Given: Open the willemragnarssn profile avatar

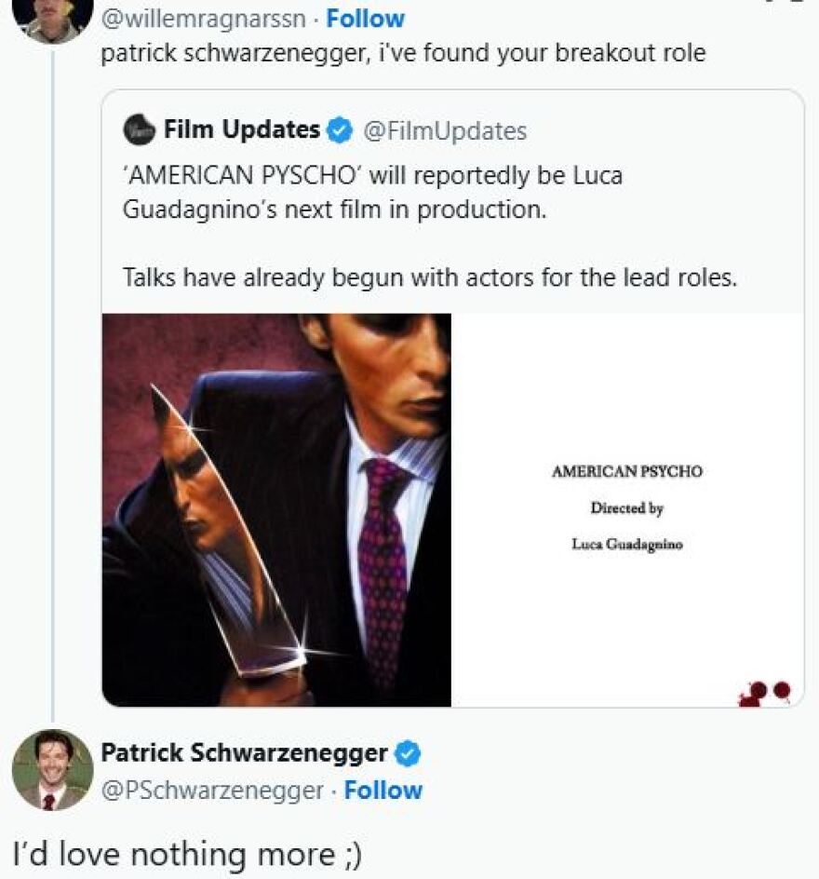Looking at the screenshot, I should point(53,18).
